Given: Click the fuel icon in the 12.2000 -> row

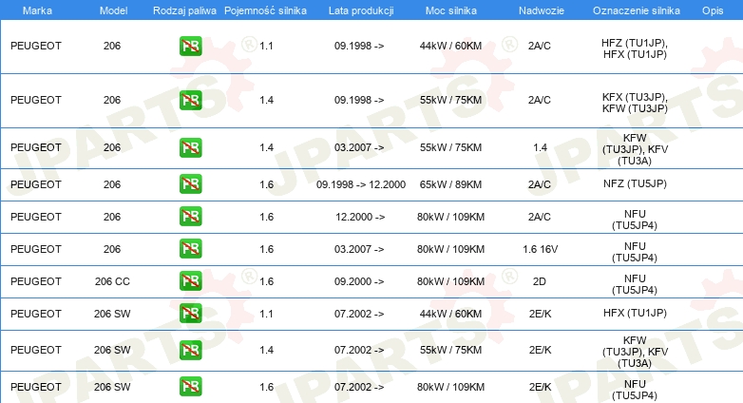Looking at the screenshot, I should pyautogui.click(x=190, y=216).
